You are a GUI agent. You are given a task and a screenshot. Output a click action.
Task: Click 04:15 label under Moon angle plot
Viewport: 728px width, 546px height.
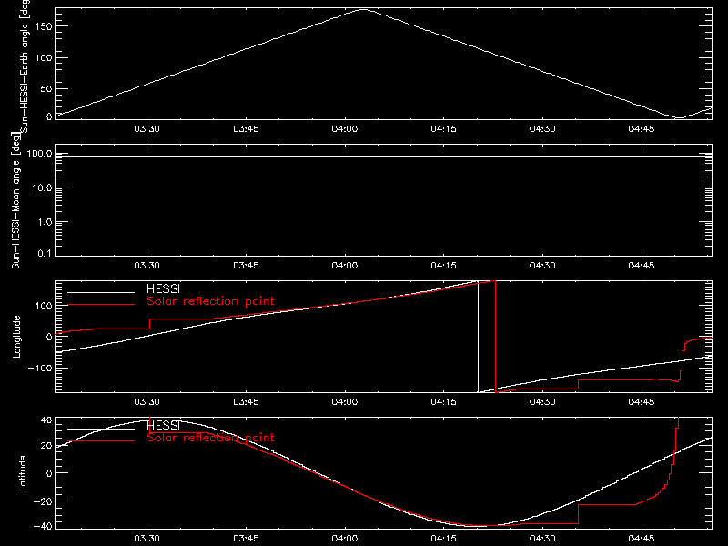click(443, 266)
